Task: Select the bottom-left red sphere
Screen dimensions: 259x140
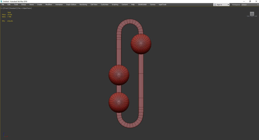Action: coord(119,102)
